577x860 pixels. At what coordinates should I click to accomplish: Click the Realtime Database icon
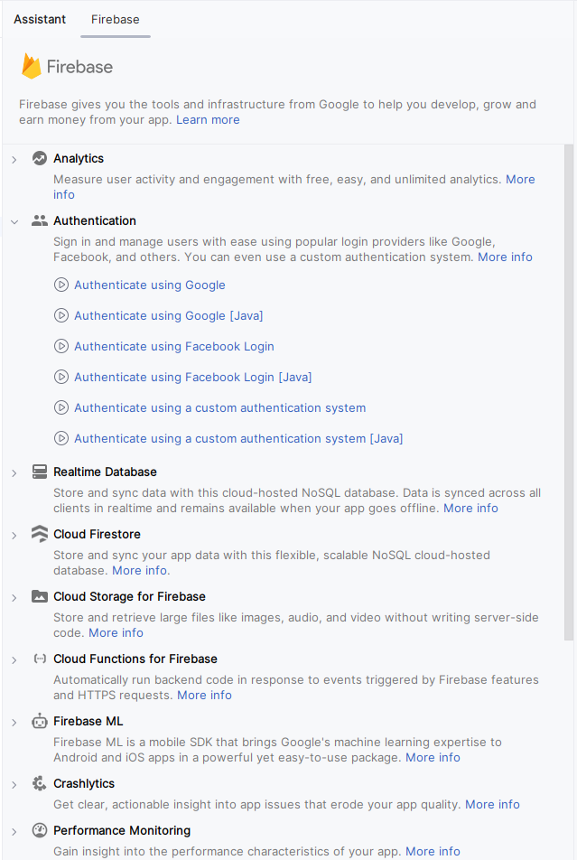(39, 472)
